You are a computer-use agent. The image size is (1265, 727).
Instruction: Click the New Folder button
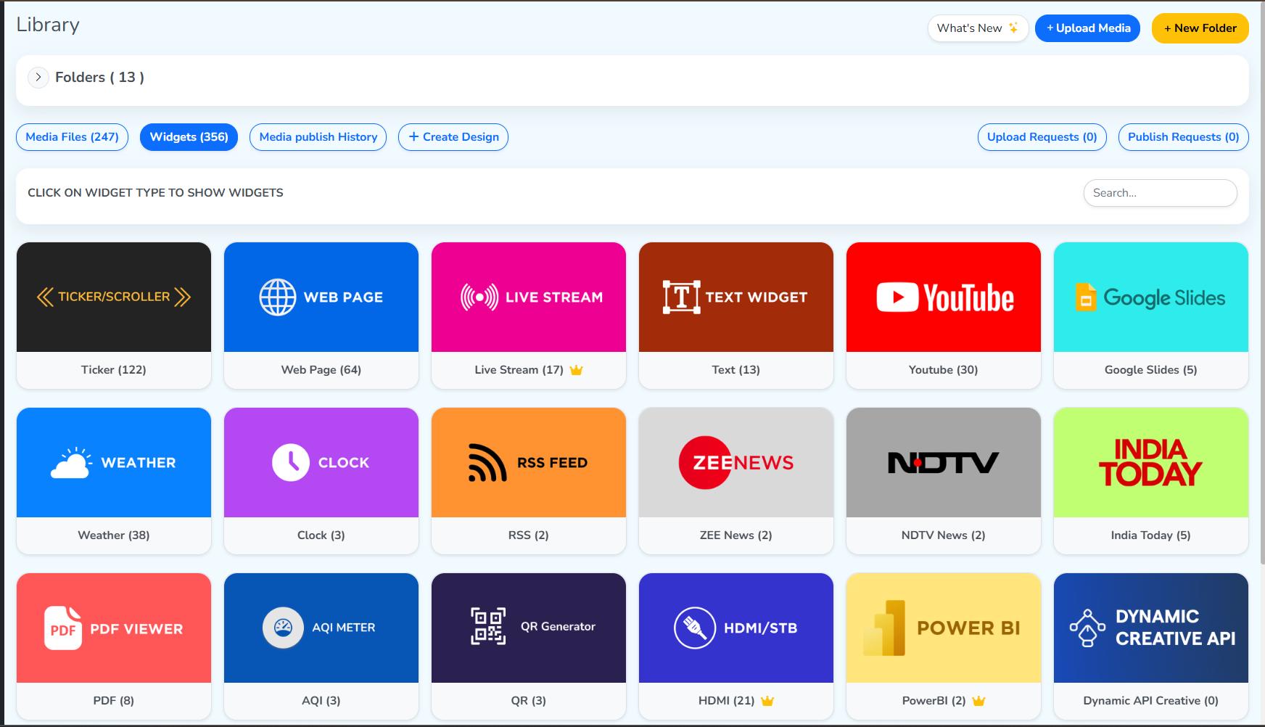[x=1200, y=28]
